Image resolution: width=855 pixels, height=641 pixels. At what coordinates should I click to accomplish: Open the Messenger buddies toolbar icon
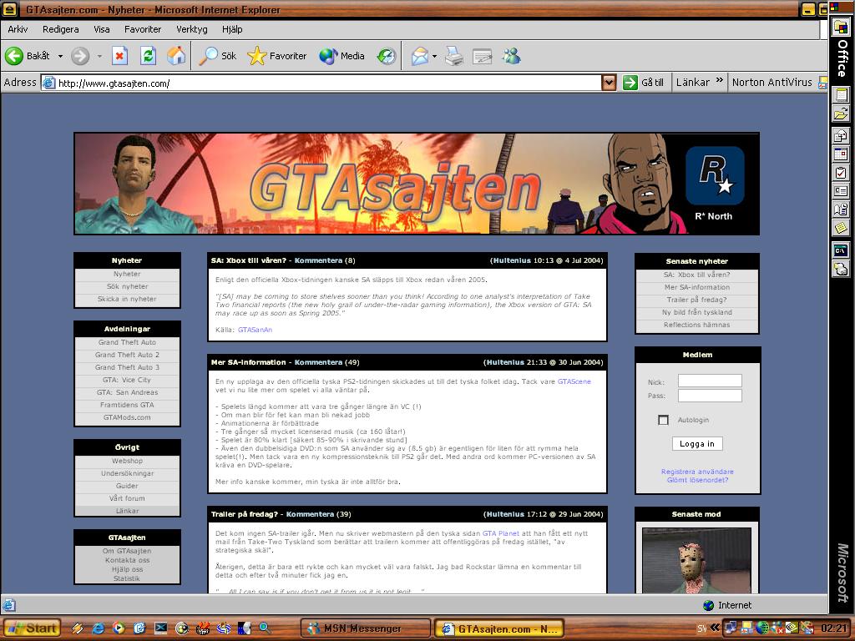click(512, 56)
